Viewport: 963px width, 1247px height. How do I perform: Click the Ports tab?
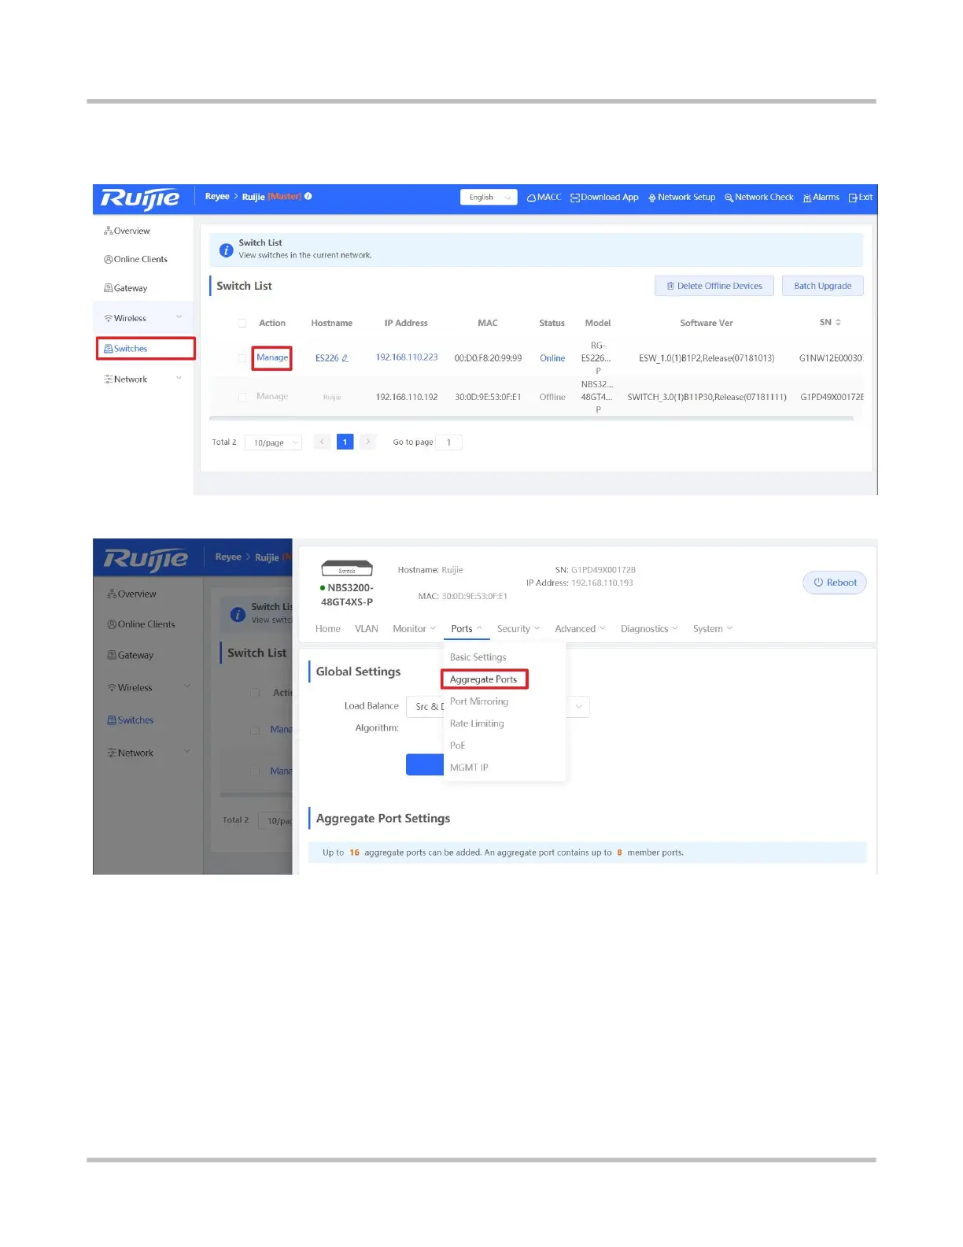pos(467,629)
